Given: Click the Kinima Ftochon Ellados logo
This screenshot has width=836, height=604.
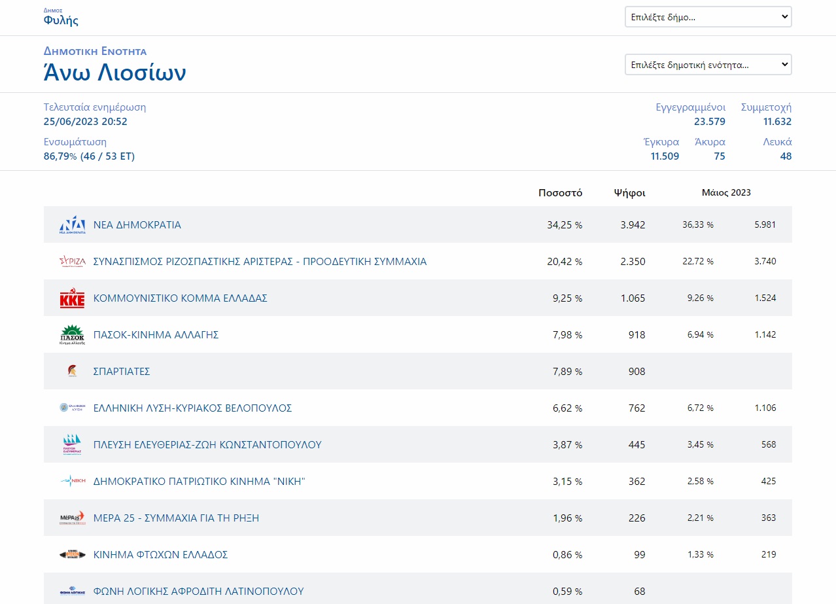Looking at the screenshot, I should click(72, 555).
